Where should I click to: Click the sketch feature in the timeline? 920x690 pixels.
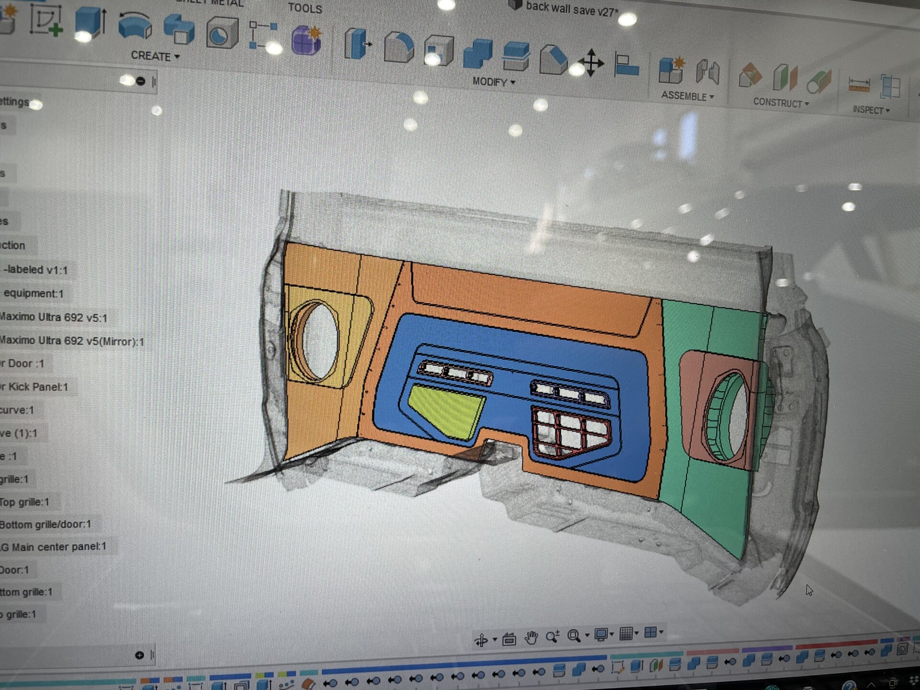point(617,667)
